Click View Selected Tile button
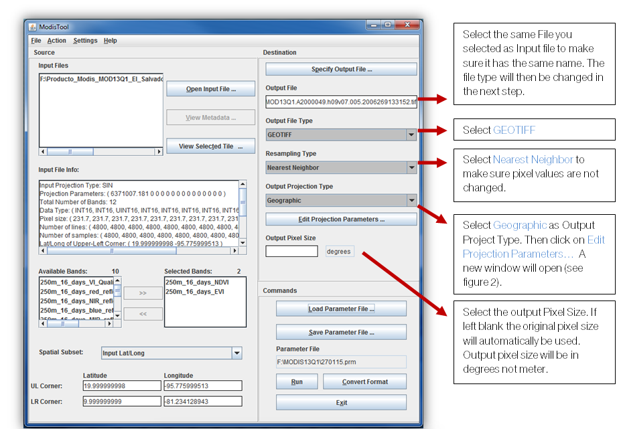This screenshot has height=429, width=623. pos(210,147)
